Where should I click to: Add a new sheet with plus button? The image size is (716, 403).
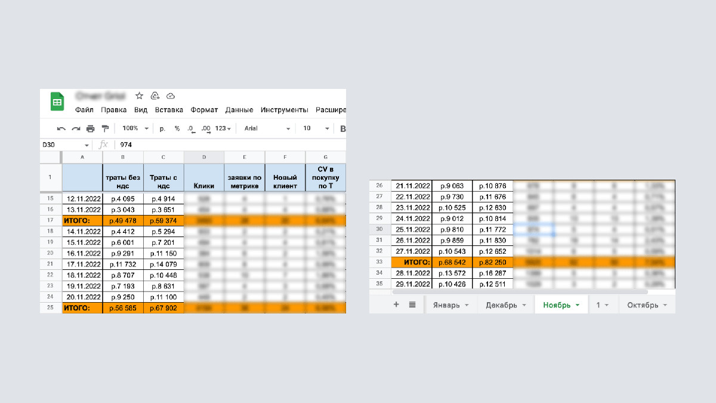point(396,304)
